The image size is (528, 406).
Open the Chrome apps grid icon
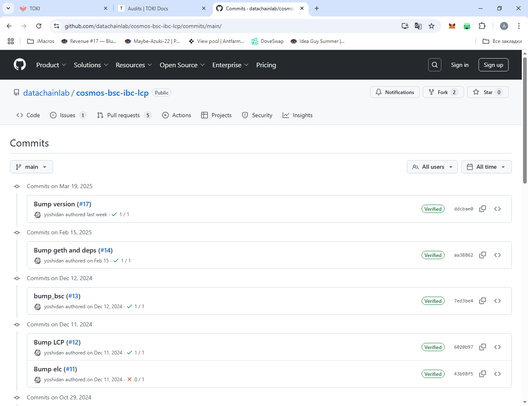pyautogui.click(x=11, y=41)
